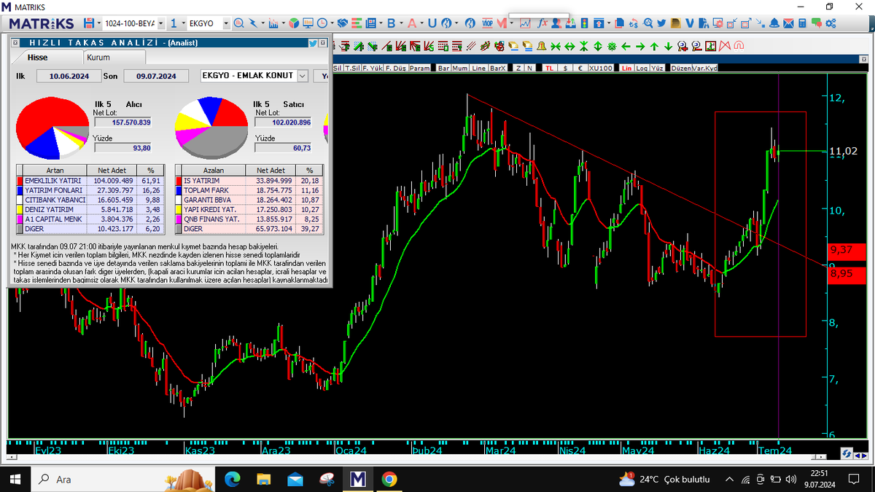Open dropdown arrow next to save icon
Viewport: 875px width, 492px height.
[98, 23]
